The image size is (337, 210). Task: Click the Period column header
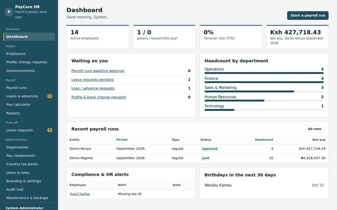[122, 140]
